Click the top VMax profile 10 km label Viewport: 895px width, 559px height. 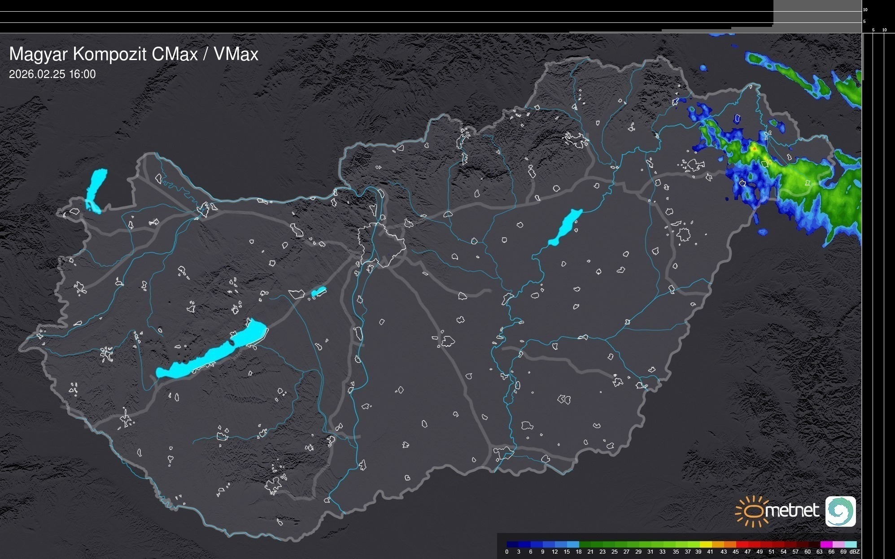(x=865, y=9)
